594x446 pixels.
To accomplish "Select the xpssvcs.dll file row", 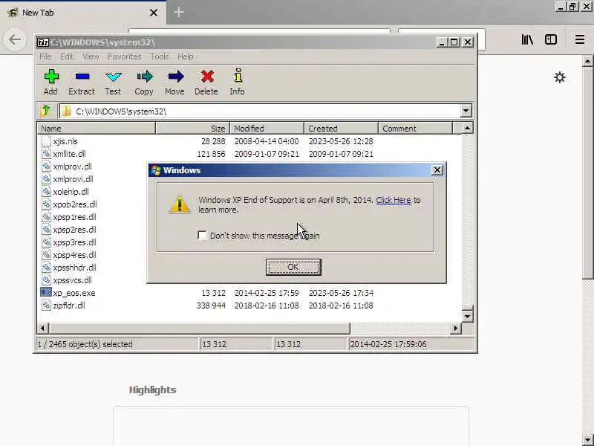I will click(72, 280).
